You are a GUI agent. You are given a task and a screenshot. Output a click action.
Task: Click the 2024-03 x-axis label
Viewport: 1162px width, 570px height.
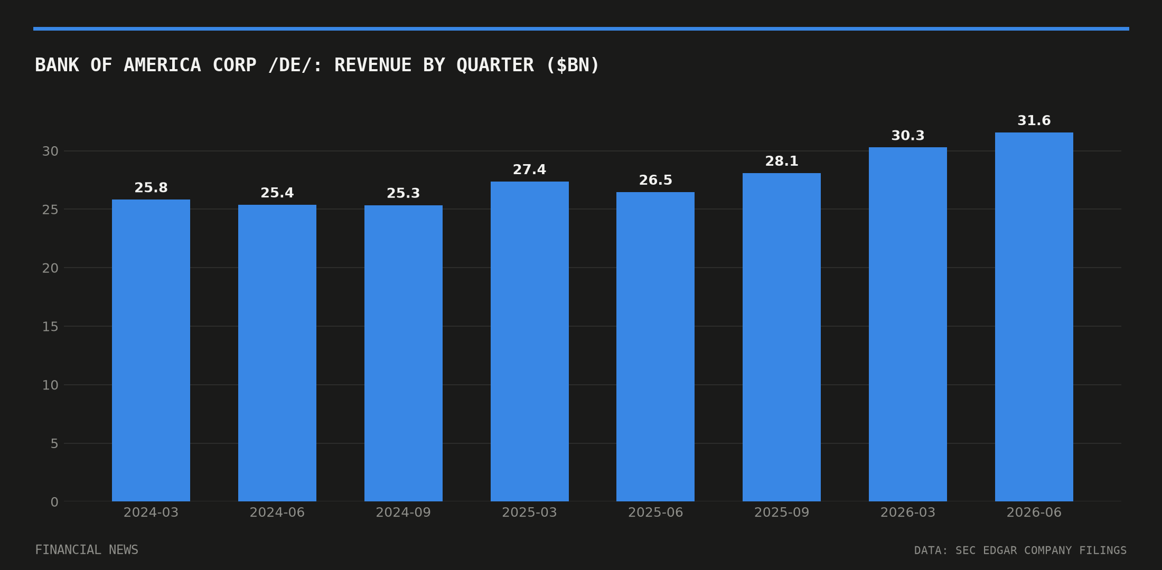151,512
